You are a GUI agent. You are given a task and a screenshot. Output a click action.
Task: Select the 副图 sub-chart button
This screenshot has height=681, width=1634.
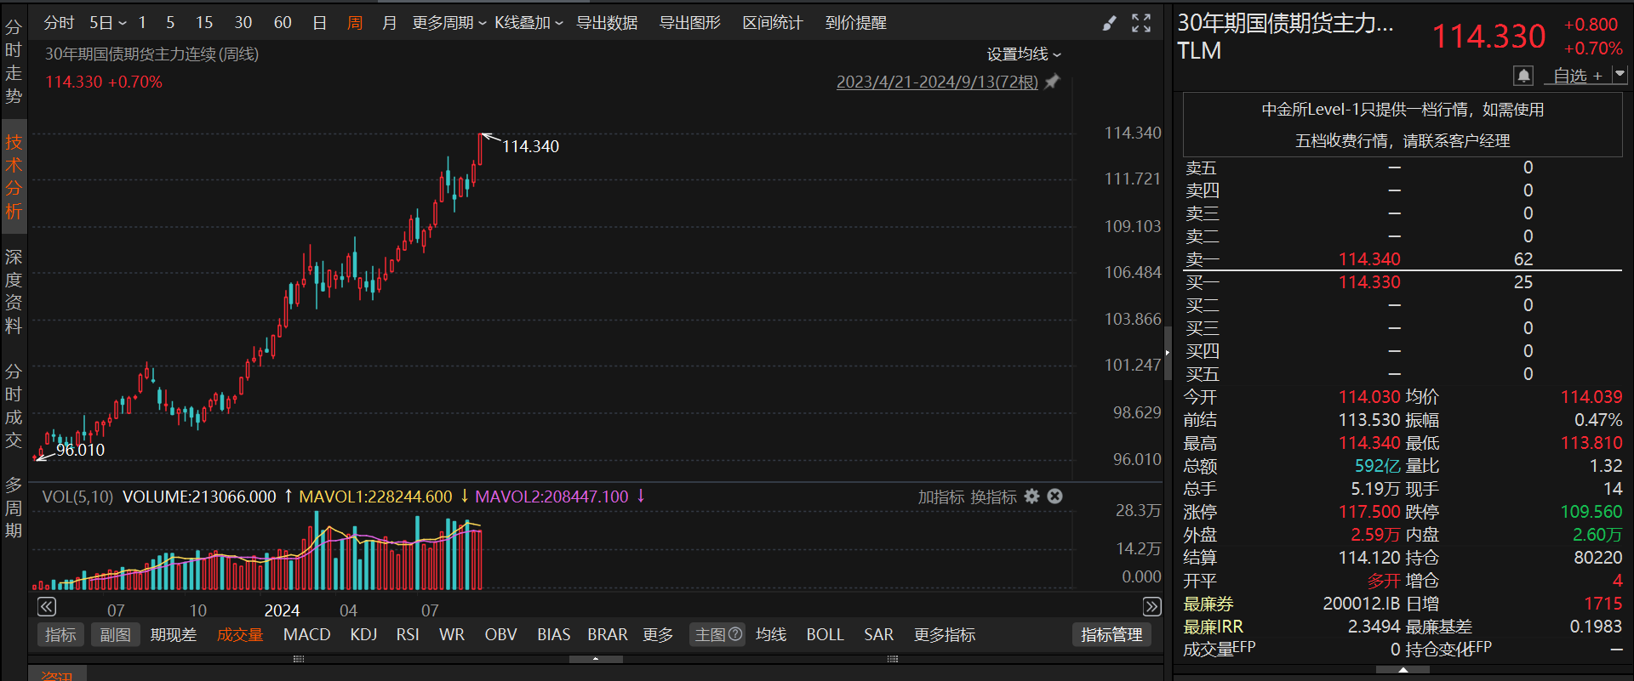coord(116,635)
